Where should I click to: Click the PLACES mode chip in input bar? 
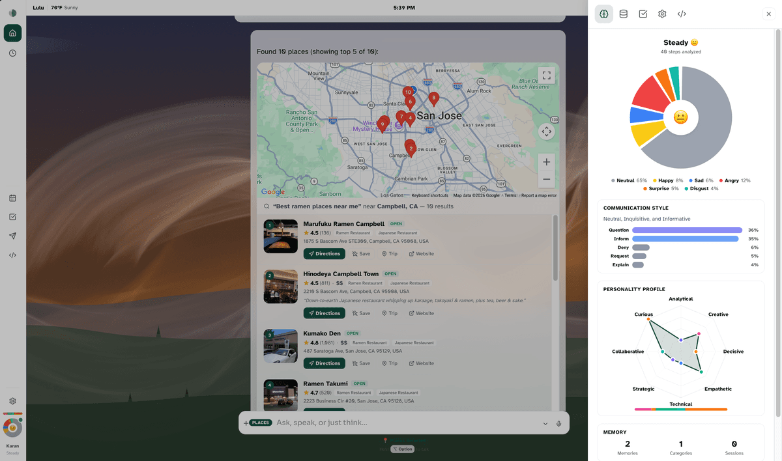pos(261,423)
